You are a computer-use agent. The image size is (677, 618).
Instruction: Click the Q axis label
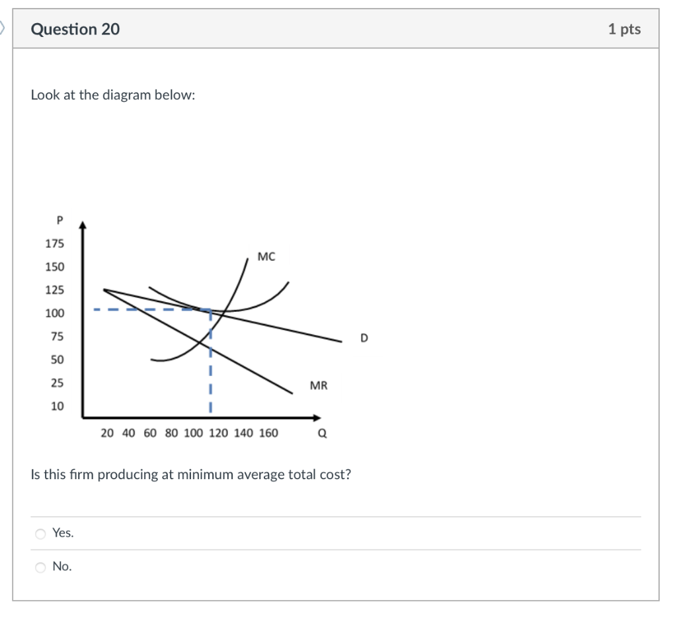click(321, 433)
